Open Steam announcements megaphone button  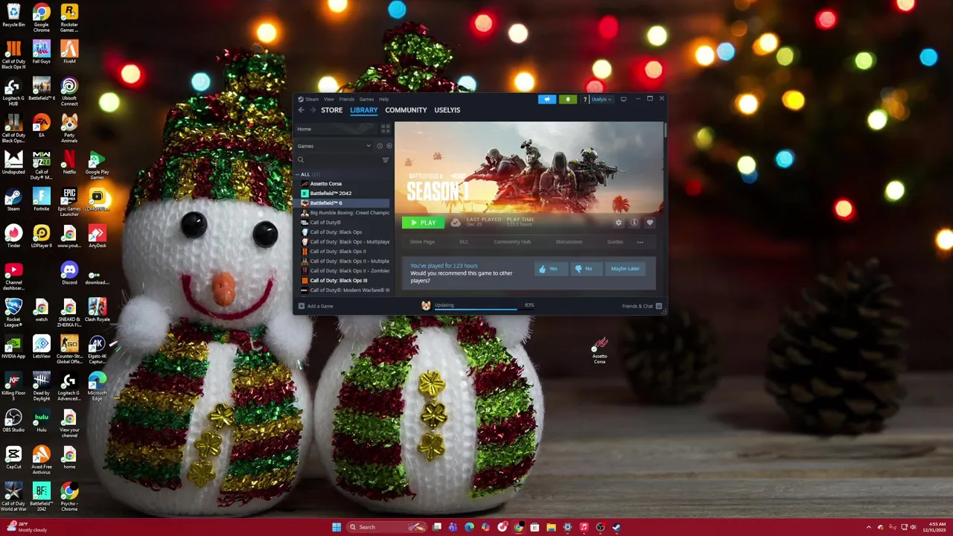(x=547, y=99)
